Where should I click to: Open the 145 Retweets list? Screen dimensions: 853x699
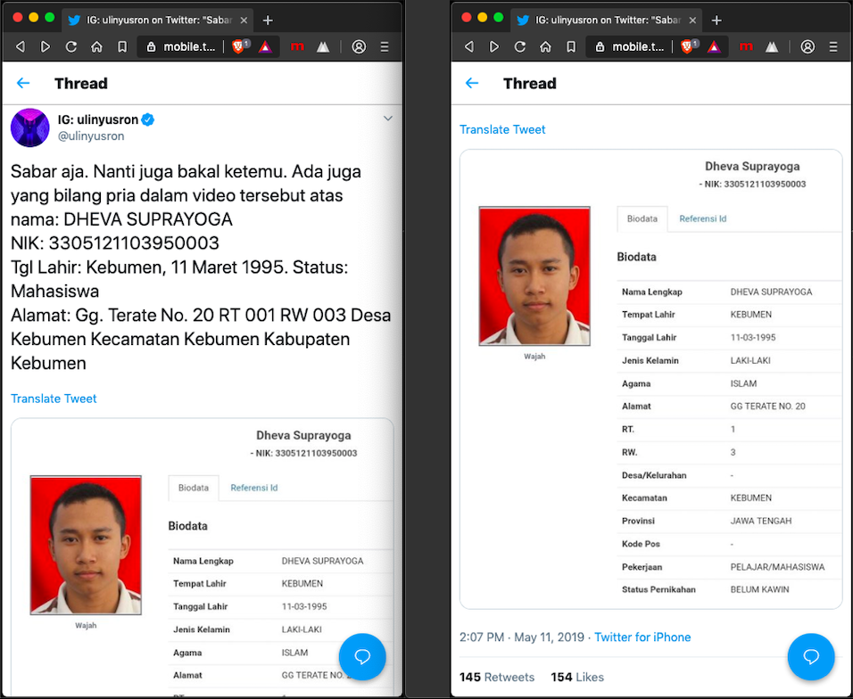click(496, 677)
